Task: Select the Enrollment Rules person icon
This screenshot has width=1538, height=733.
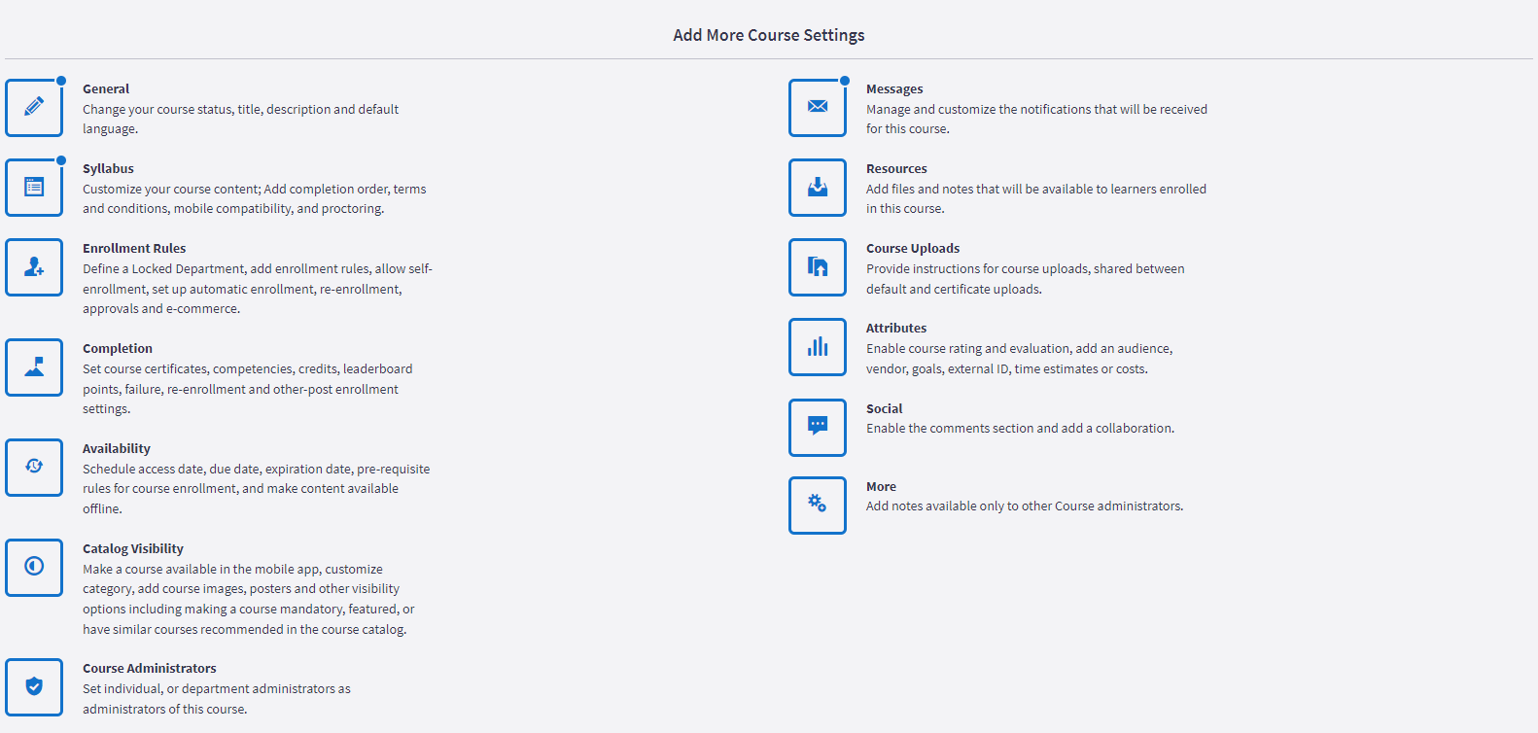Action: pos(34,267)
